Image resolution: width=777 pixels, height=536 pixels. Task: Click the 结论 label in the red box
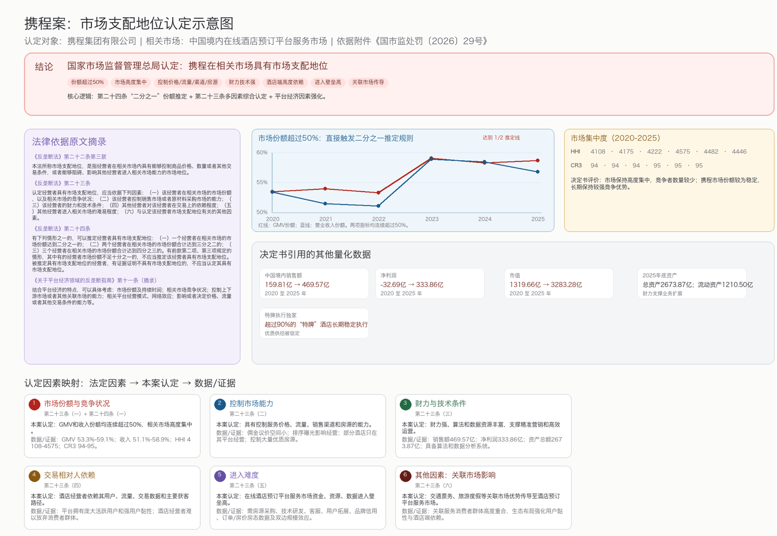tap(44, 67)
